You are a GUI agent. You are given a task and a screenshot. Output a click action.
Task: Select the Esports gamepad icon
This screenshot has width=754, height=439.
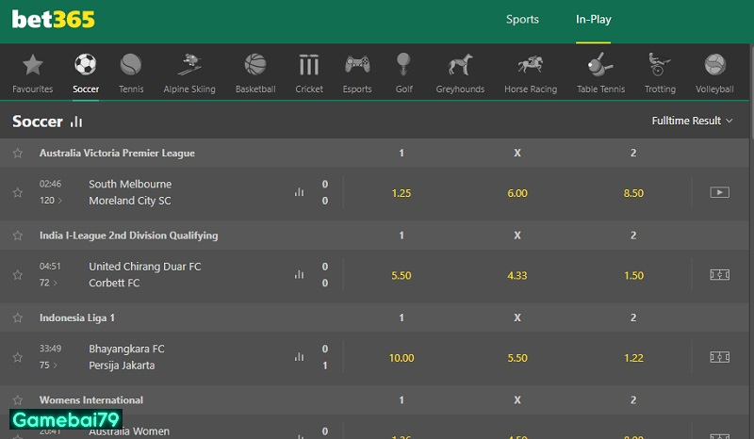(x=356, y=73)
